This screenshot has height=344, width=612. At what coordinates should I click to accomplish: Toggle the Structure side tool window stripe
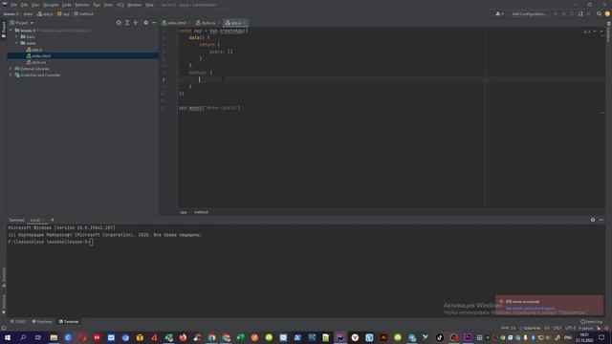coord(4,277)
